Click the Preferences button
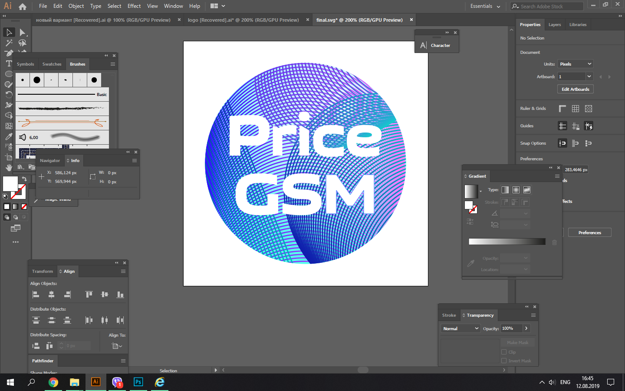The width and height of the screenshot is (625, 391). [589, 233]
